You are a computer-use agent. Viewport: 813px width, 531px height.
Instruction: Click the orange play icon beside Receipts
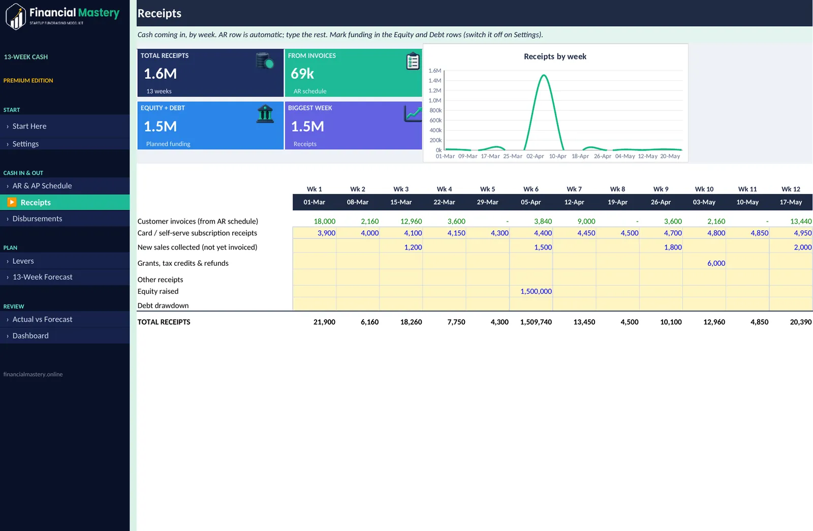pos(12,202)
